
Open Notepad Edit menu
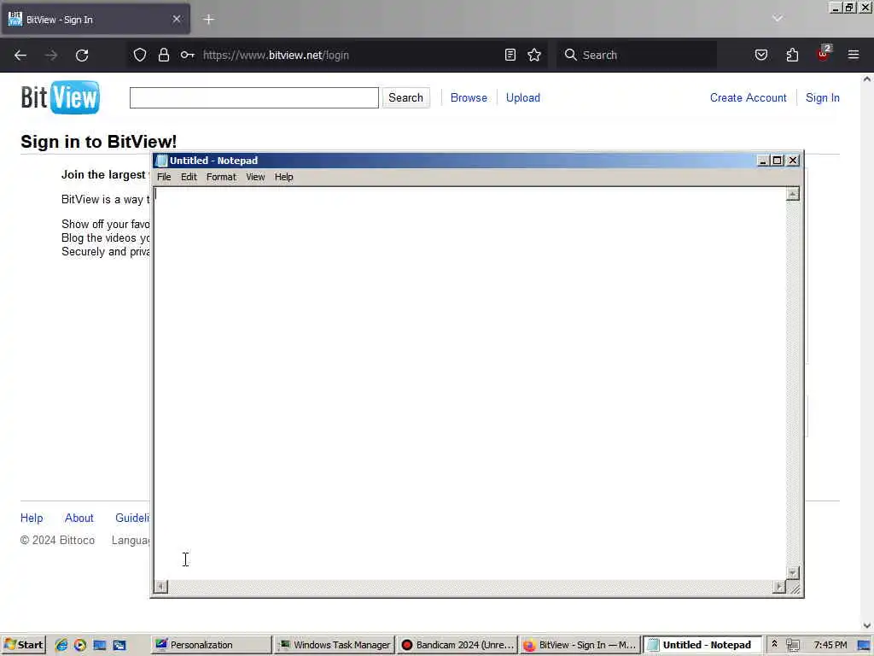189,177
